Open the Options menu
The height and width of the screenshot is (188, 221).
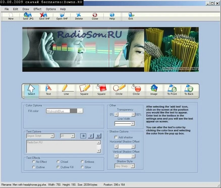(x=51, y=9)
